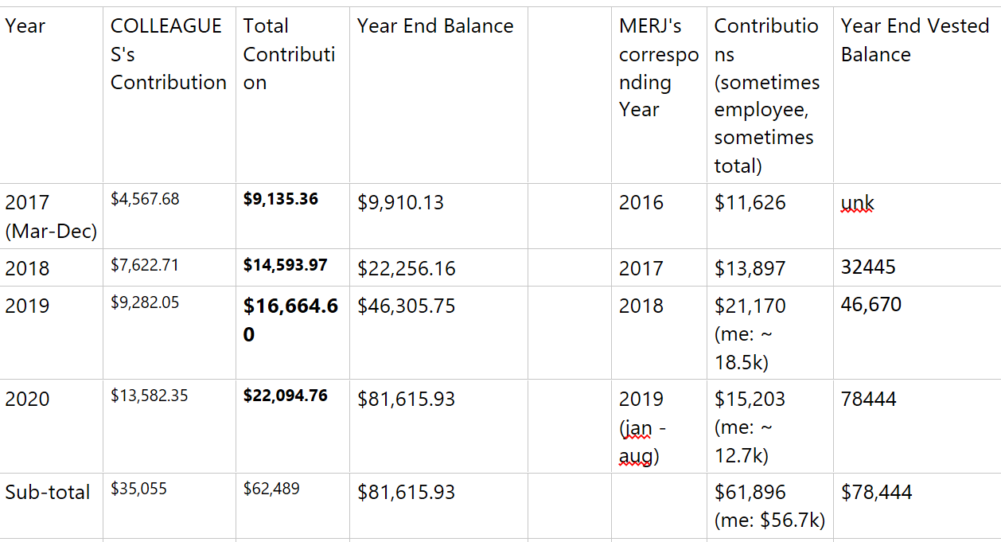The width and height of the screenshot is (1001, 542).
Task: Click the bold $9,135.36 total contribution cell
Action: (x=281, y=199)
